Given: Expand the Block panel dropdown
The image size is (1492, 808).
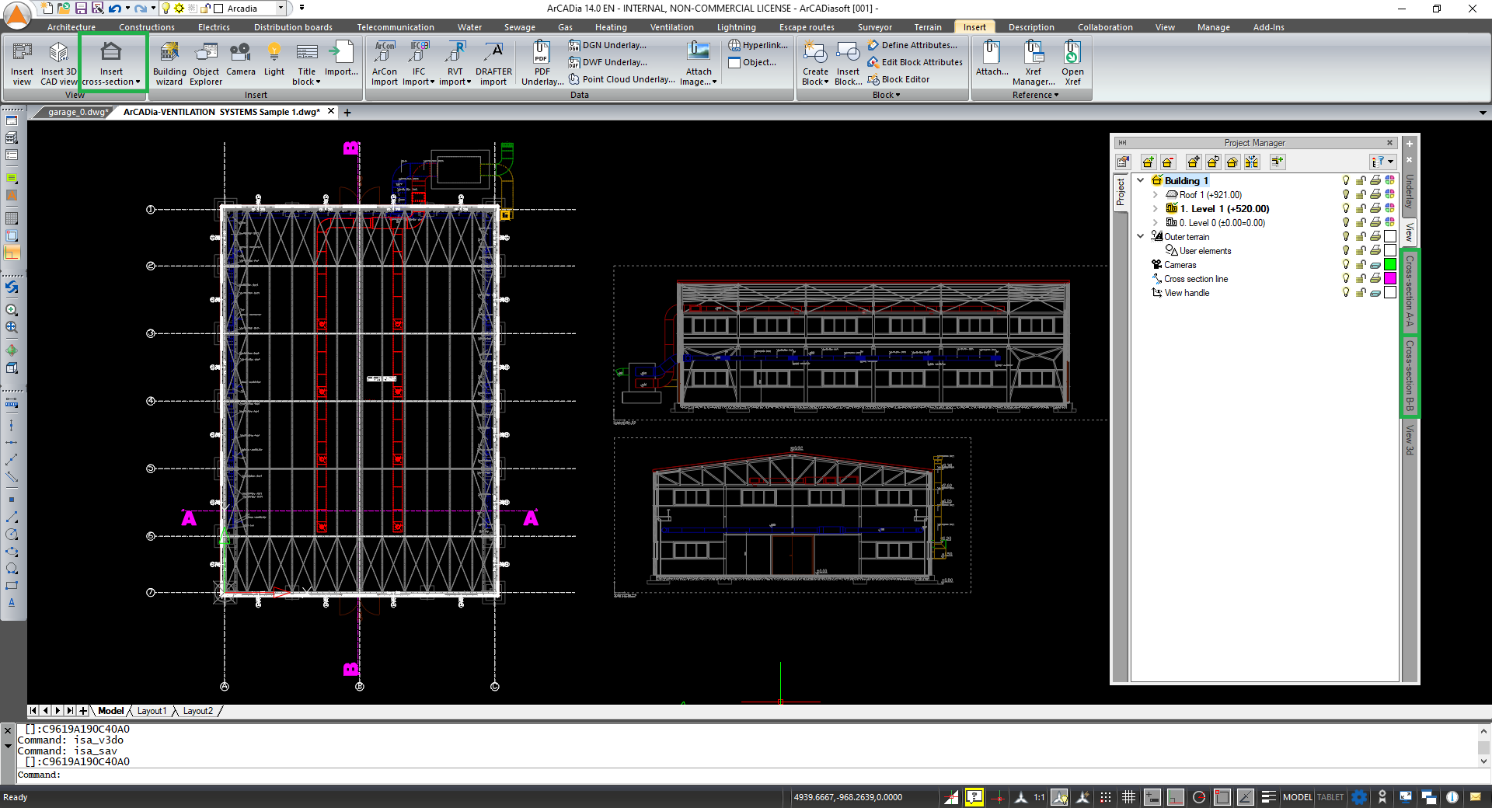Looking at the screenshot, I should 886,95.
